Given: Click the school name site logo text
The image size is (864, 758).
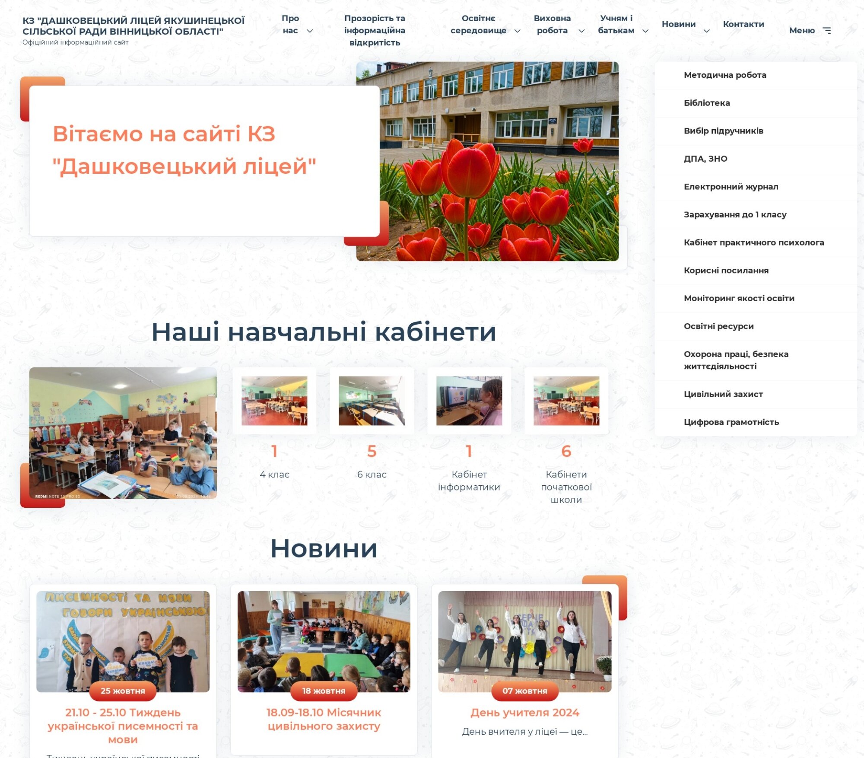Looking at the screenshot, I should tap(133, 26).
